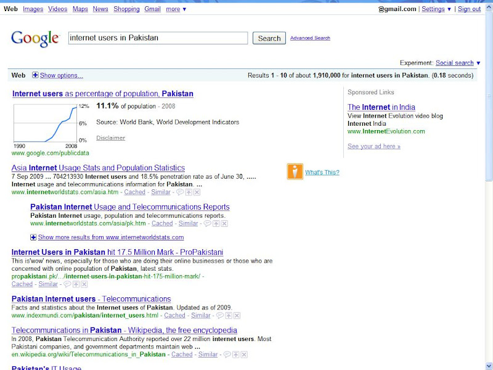
Task: Open Internet users as percentage of population result
Action: pos(103,94)
